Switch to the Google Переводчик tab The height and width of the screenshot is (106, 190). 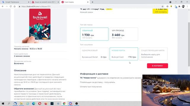(x=15, y=2)
